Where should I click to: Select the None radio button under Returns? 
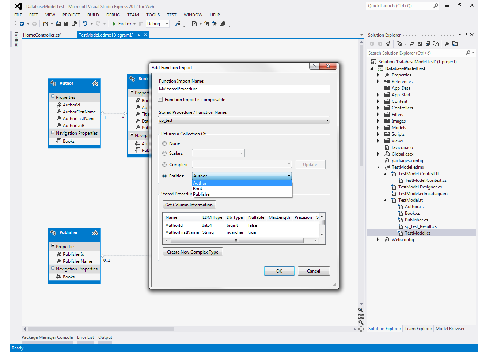(x=165, y=143)
